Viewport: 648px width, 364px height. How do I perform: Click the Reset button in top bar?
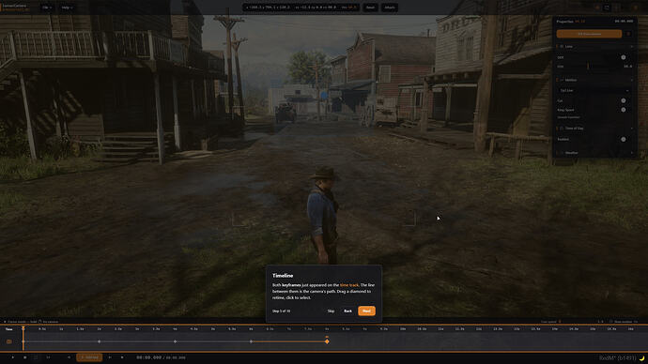(x=370, y=8)
